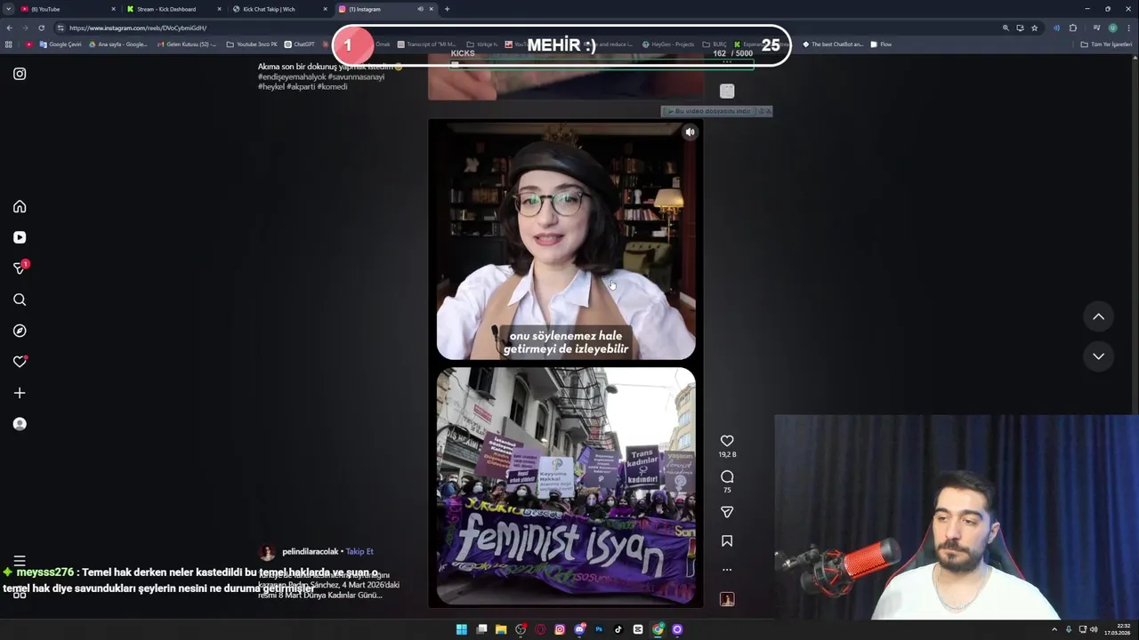Click the #savunmasanayi hashtag
1139x640 pixels.
356,77
